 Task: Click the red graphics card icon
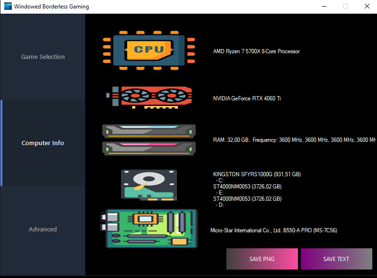(149, 98)
